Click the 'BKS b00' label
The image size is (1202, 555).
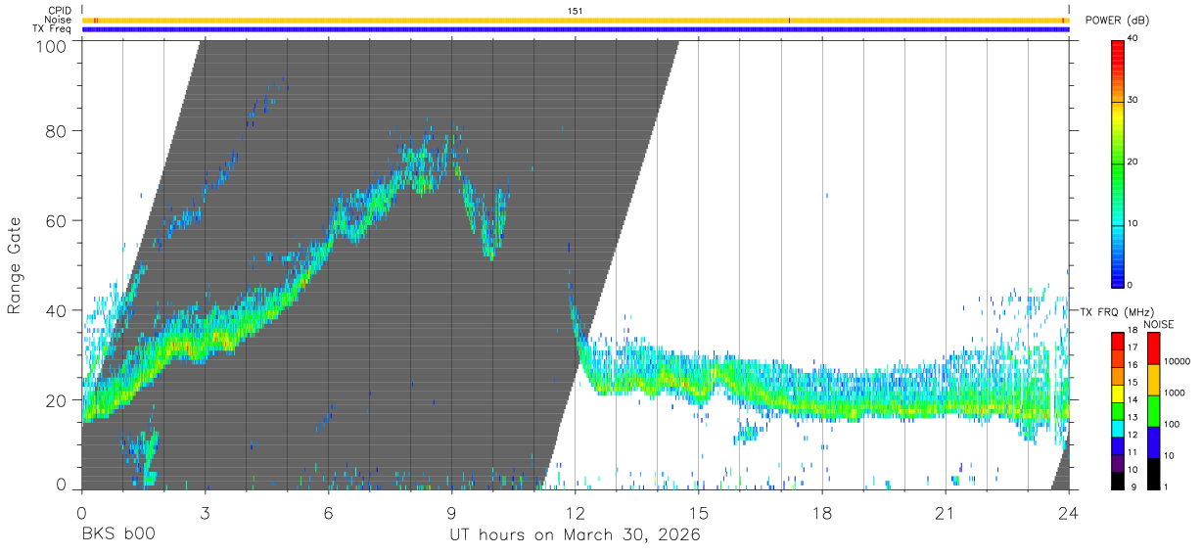point(117,535)
